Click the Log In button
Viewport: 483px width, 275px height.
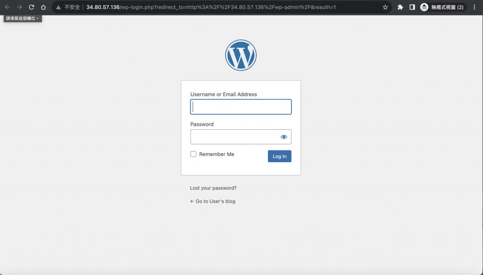point(279,156)
